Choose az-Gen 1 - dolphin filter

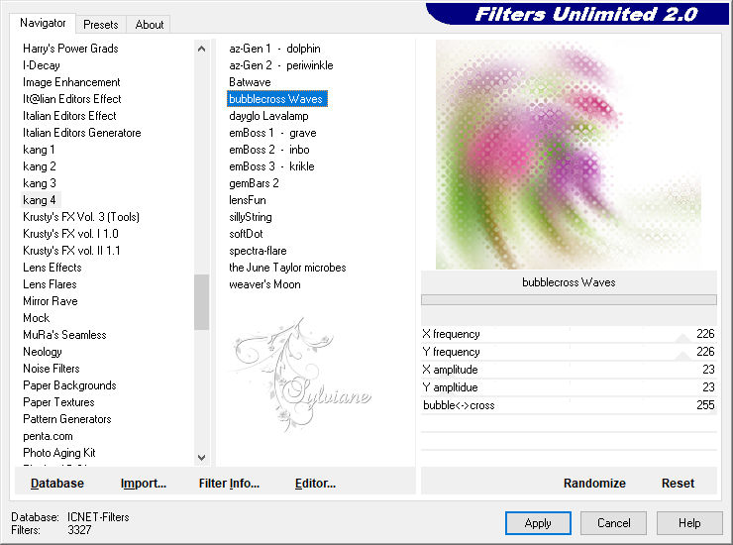(274, 49)
